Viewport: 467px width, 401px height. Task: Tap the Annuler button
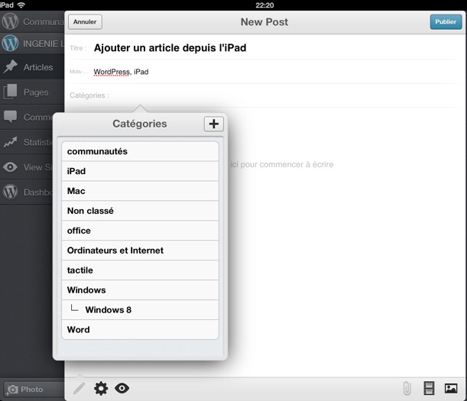(85, 21)
